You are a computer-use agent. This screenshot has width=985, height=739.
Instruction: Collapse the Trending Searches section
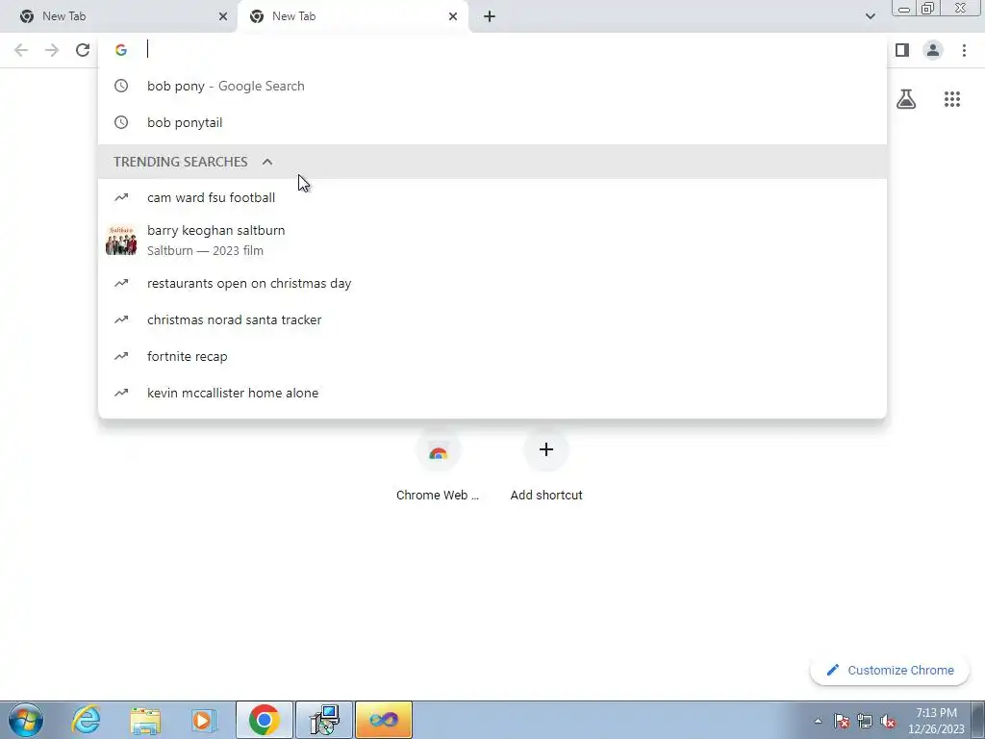pos(267,162)
